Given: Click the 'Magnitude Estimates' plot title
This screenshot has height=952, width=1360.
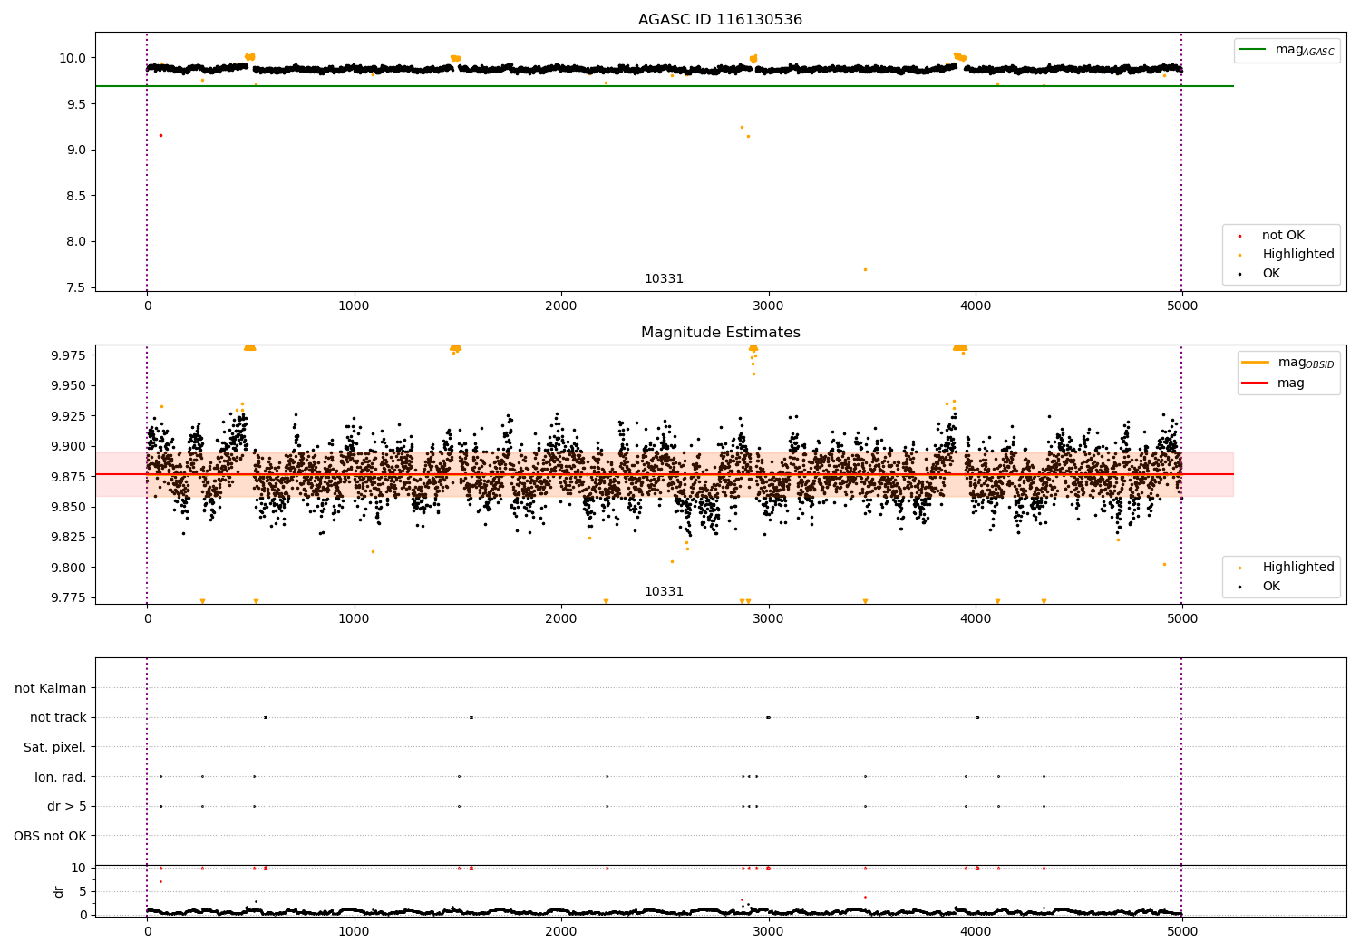Looking at the screenshot, I should tap(720, 333).
